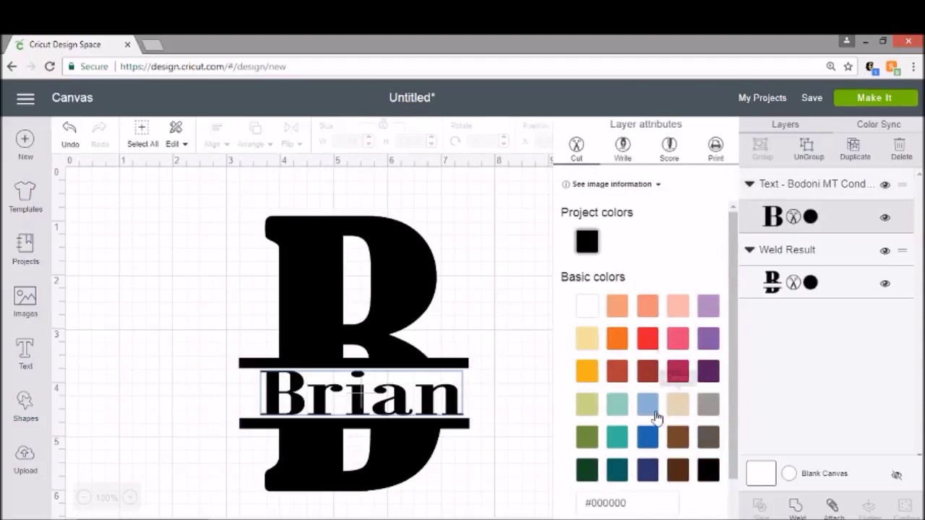Pick the teal basic color swatch
925x520 pixels.
(617, 436)
